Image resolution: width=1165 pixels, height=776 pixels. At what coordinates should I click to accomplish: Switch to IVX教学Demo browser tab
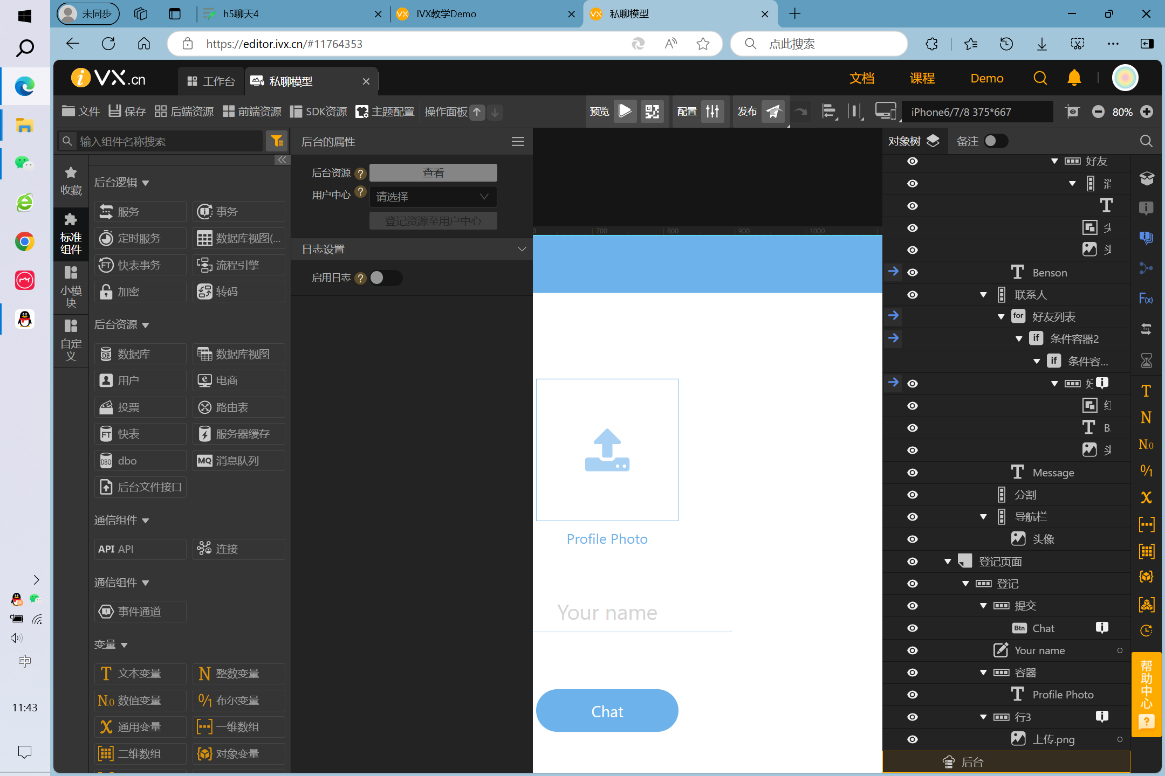[x=486, y=14]
